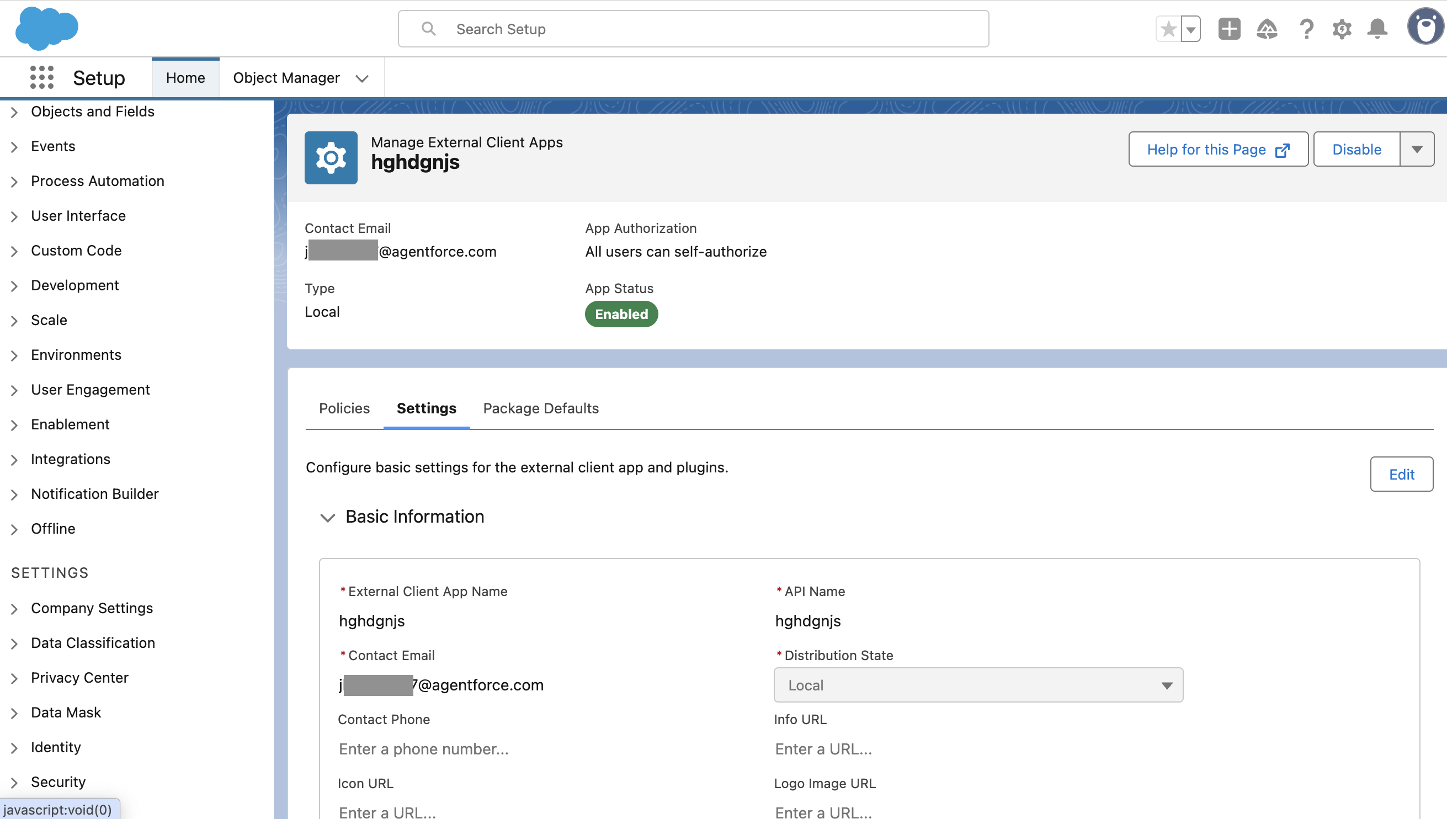Open the Setup gear icon in header
Viewport: 1447px width, 819px height.
(1342, 29)
